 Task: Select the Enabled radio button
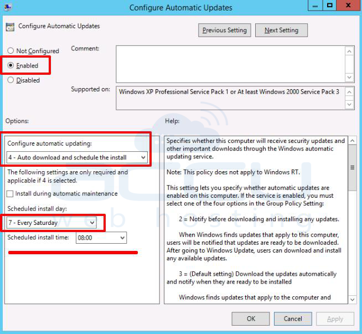pos(11,65)
